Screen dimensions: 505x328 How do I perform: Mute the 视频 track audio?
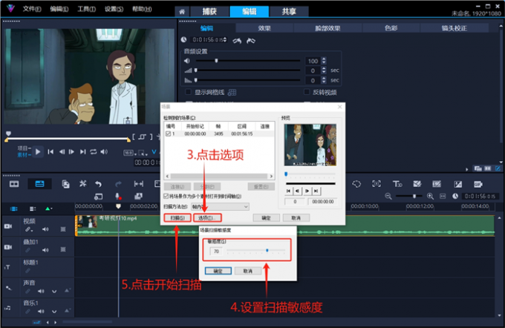tap(45, 229)
